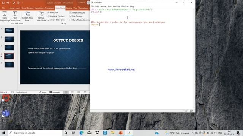Click the Repeat icon in PowerPoint toolbar
The height and width of the screenshot is (136, 243).
click(x=14, y=3)
